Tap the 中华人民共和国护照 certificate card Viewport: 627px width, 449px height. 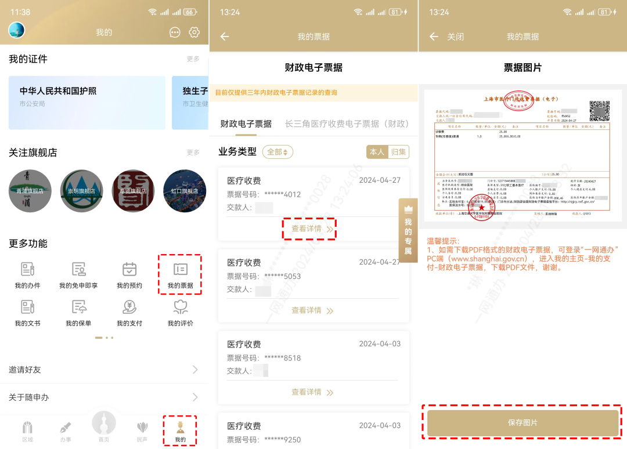[87, 103]
